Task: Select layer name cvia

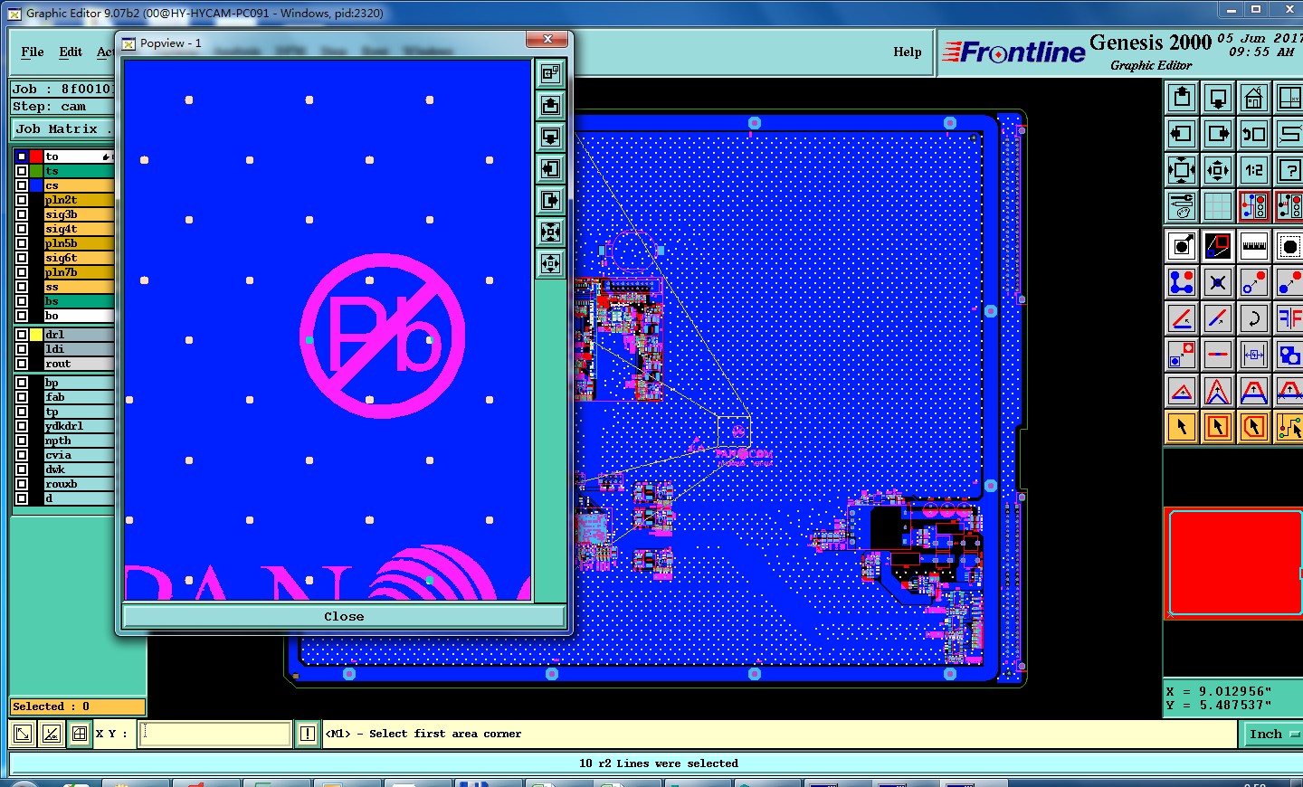Action: (x=79, y=455)
